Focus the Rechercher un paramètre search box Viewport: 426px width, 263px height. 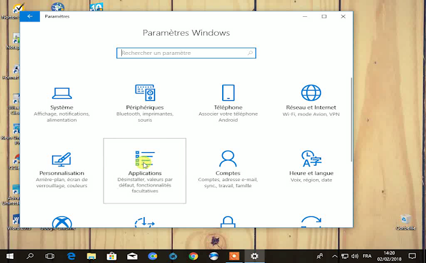pyautogui.click(x=186, y=53)
